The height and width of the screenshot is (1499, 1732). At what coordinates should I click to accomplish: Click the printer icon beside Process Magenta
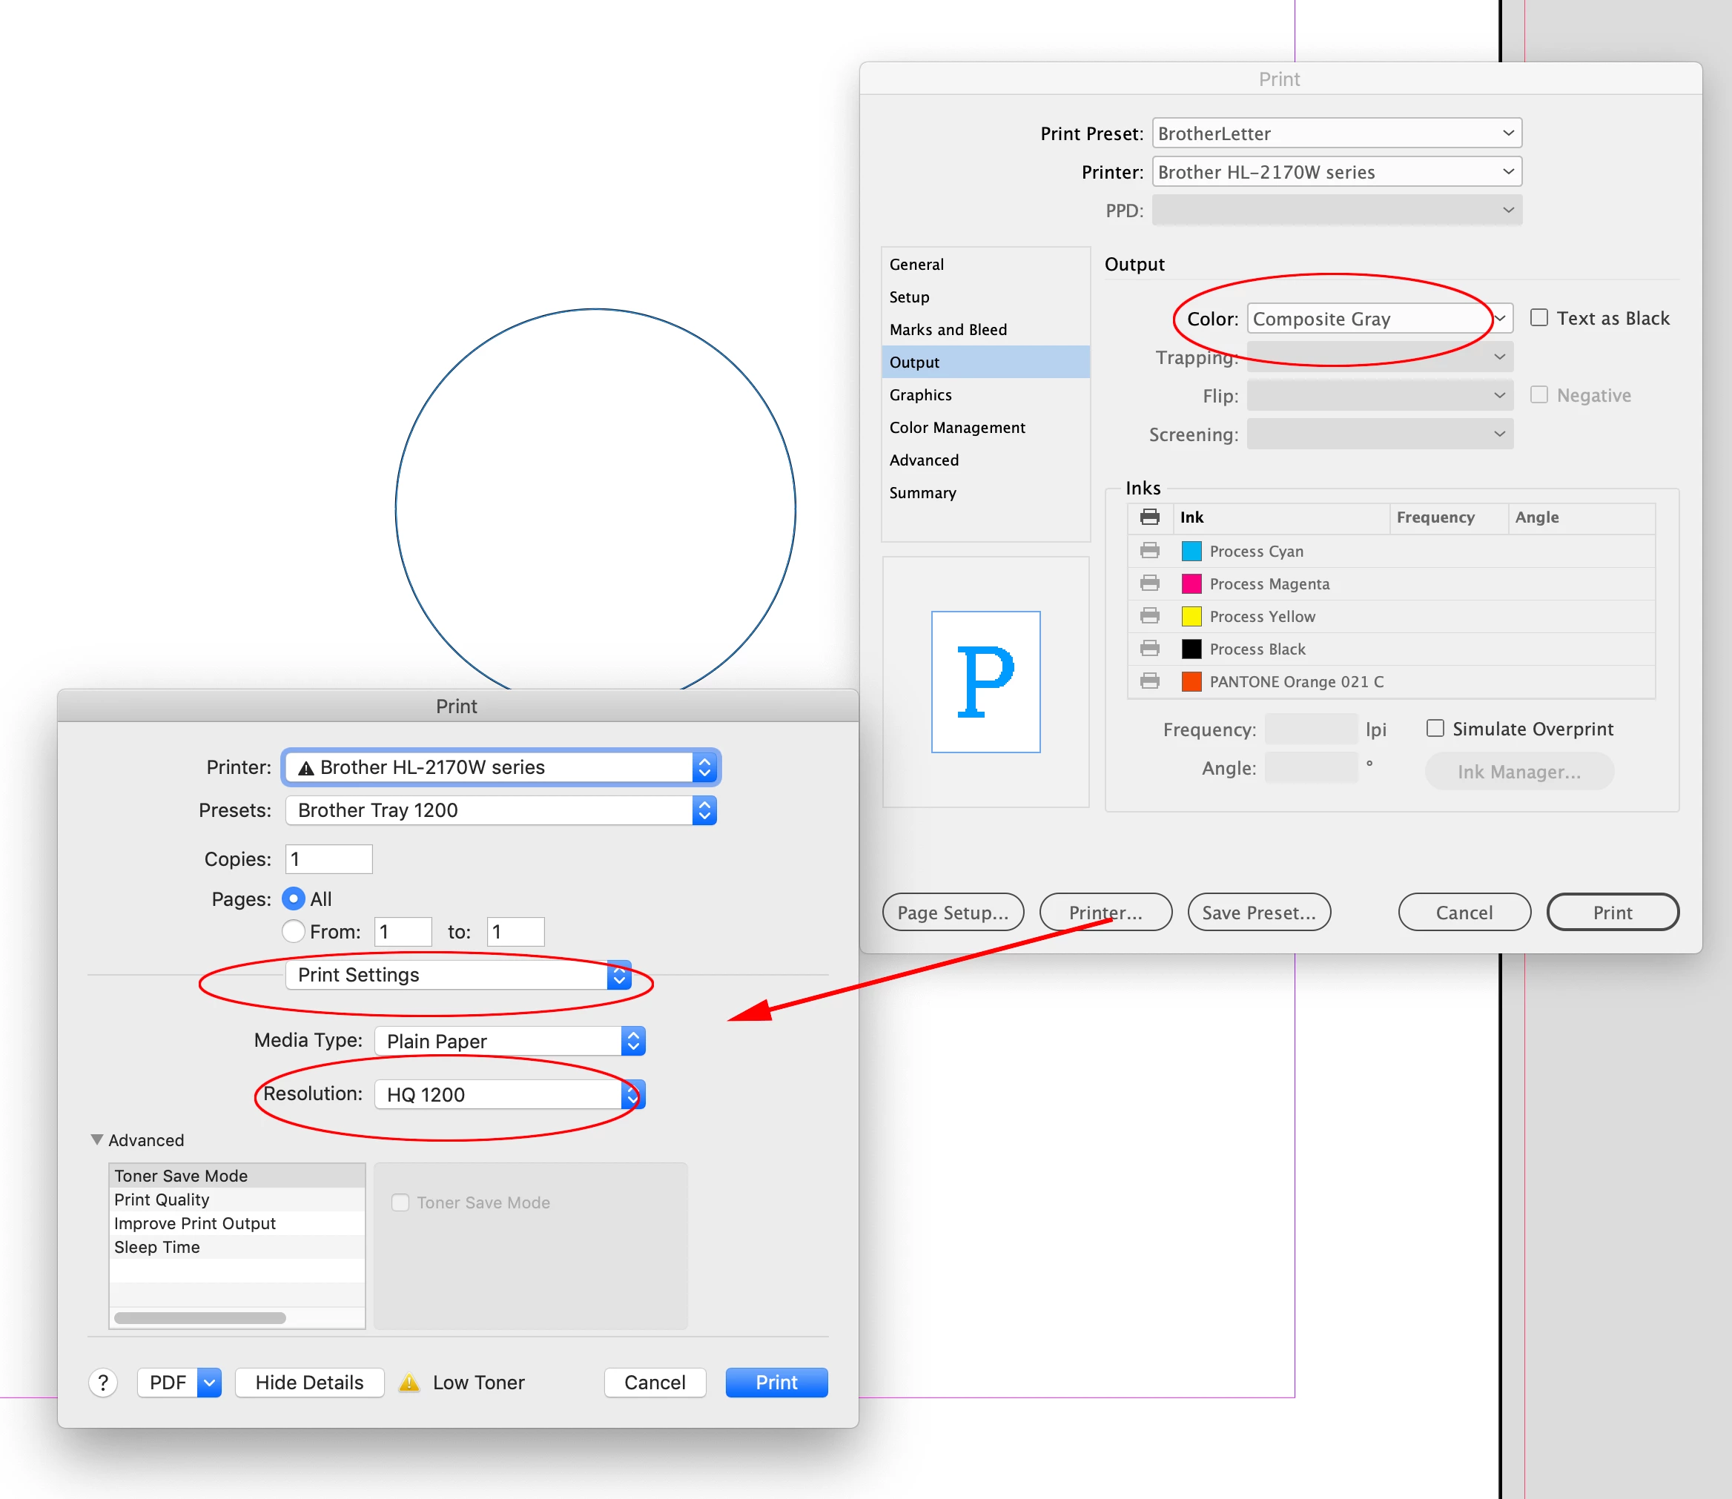point(1150,583)
